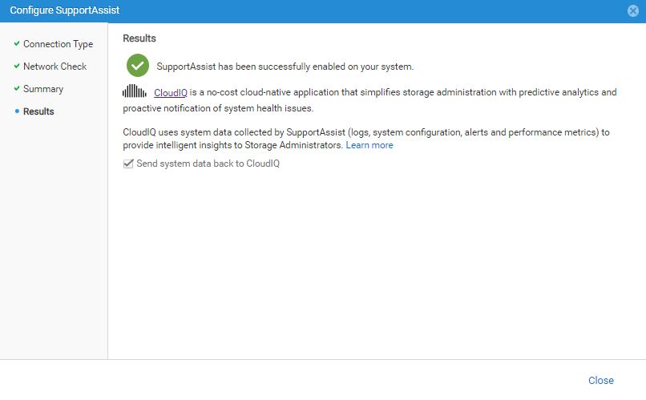Open the CloudIQ hyperlink

point(170,93)
